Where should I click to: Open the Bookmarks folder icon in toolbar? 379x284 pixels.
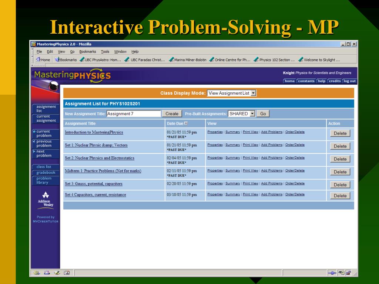(57, 60)
